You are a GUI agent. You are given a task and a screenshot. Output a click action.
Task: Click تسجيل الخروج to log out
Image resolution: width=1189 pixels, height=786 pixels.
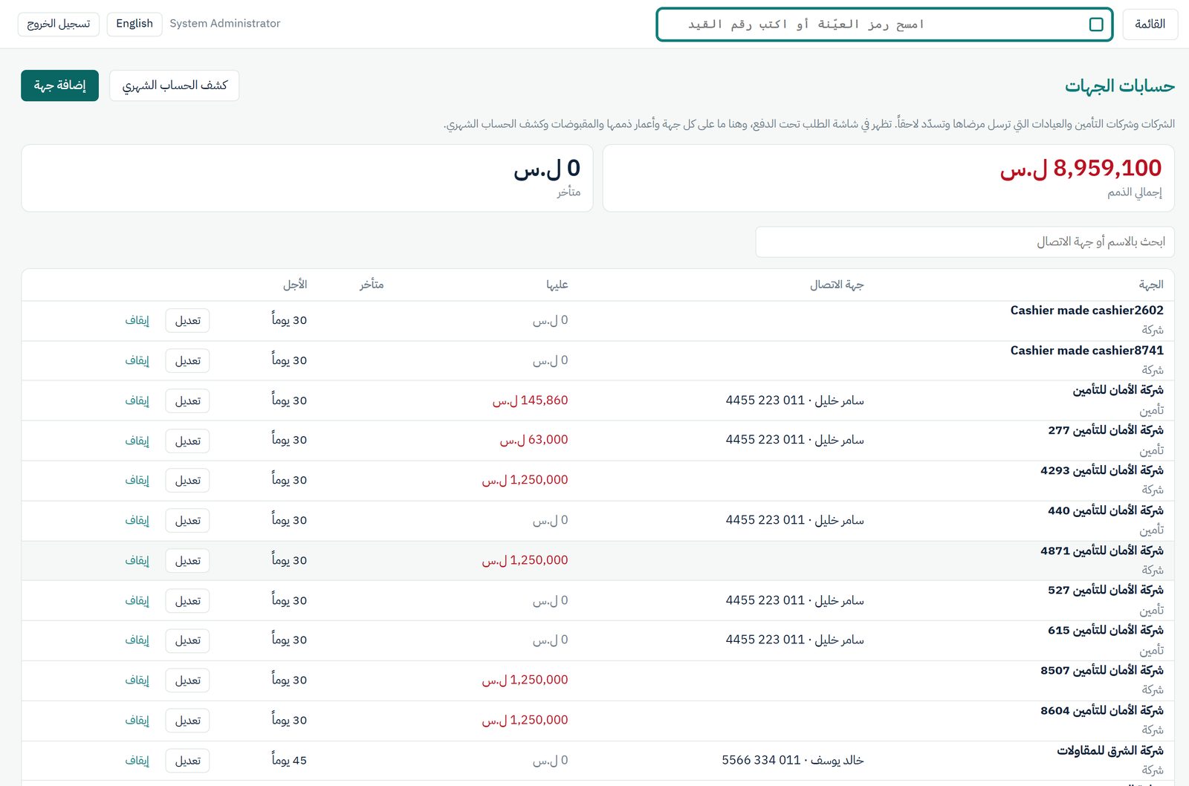(59, 24)
